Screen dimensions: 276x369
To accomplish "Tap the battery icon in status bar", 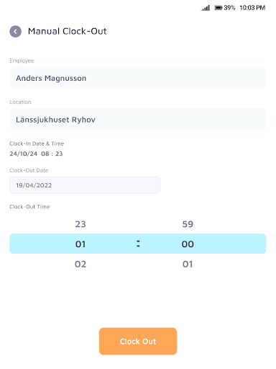I will coord(218,8).
